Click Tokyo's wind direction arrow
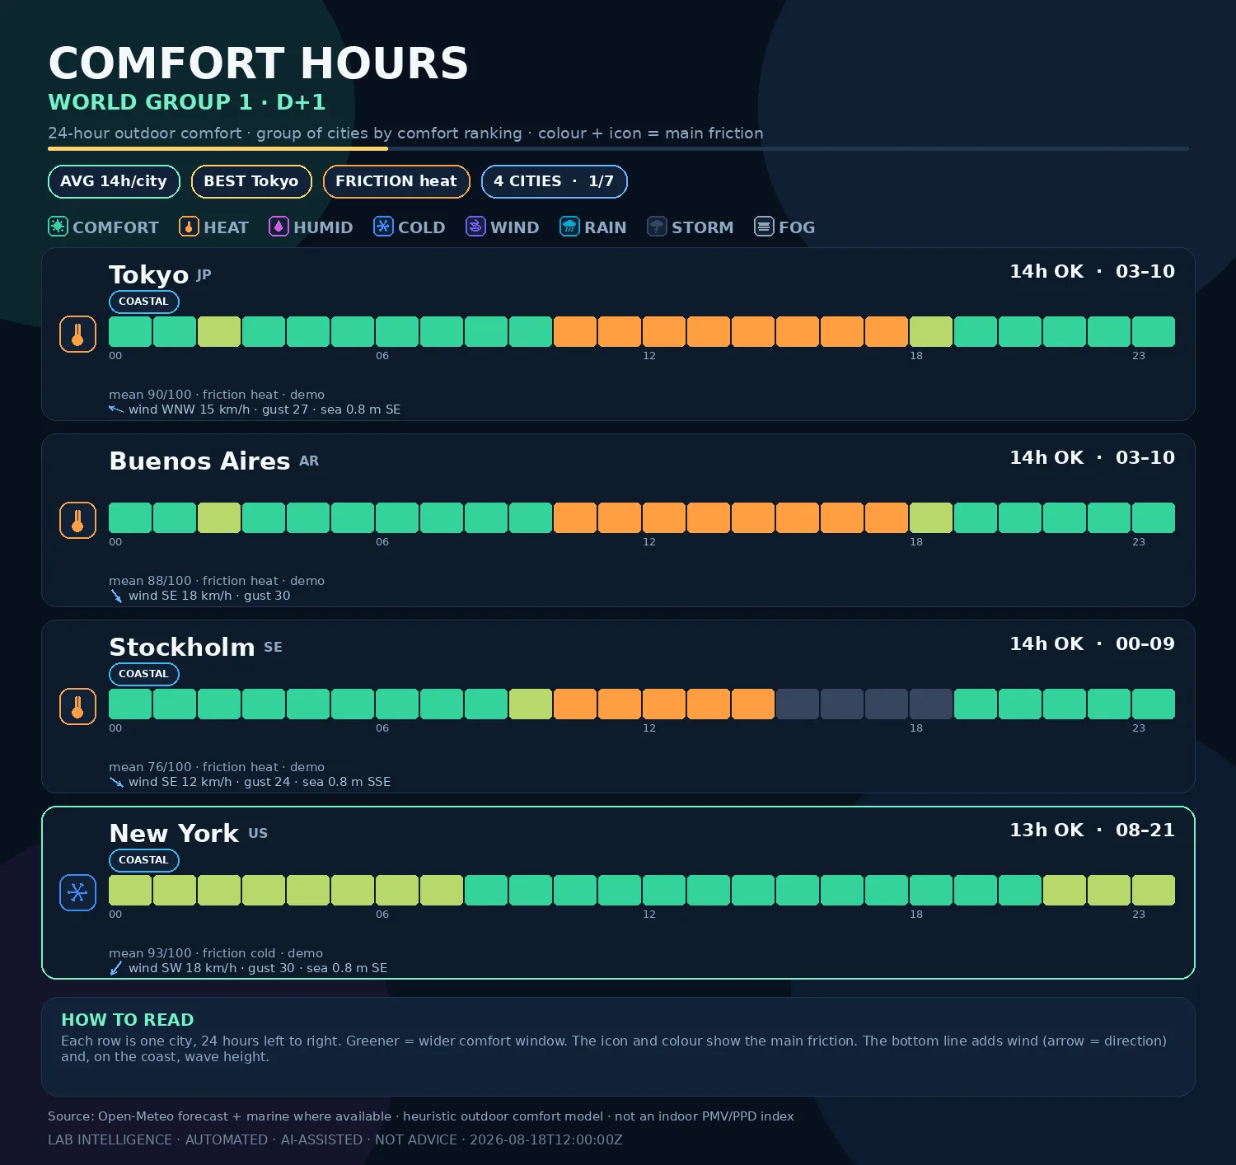 point(116,409)
